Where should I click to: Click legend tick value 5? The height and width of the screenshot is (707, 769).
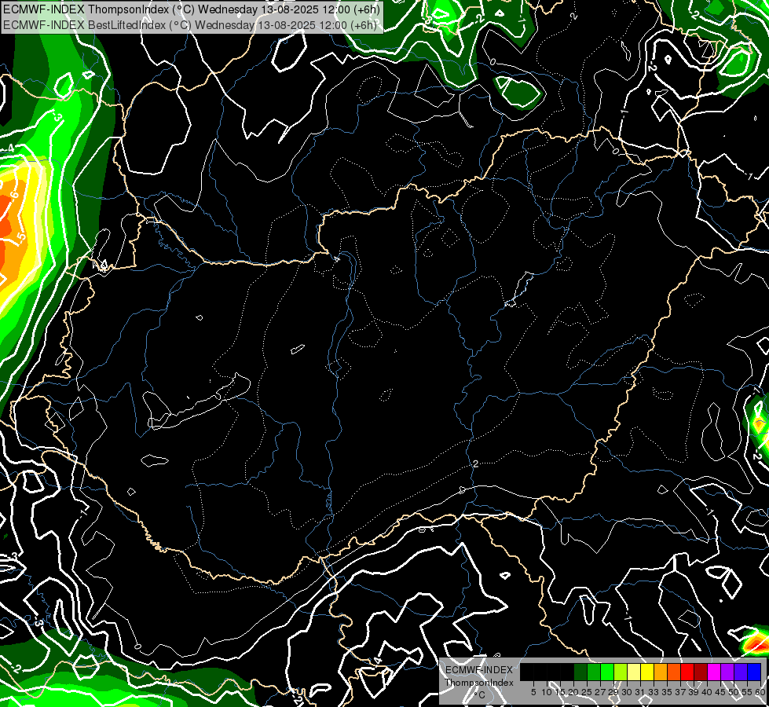tap(533, 692)
